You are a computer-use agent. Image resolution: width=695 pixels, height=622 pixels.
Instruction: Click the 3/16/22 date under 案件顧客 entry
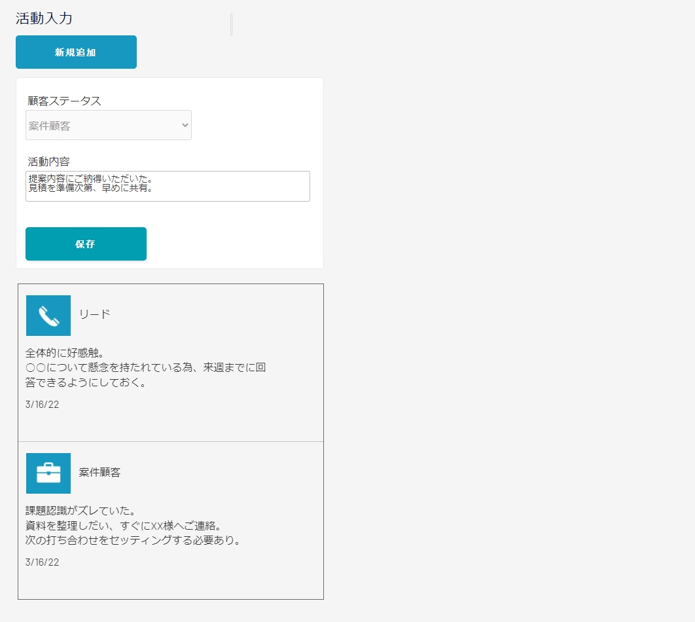pyautogui.click(x=42, y=562)
